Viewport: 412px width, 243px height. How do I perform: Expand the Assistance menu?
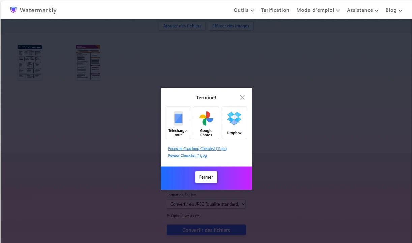point(362,10)
